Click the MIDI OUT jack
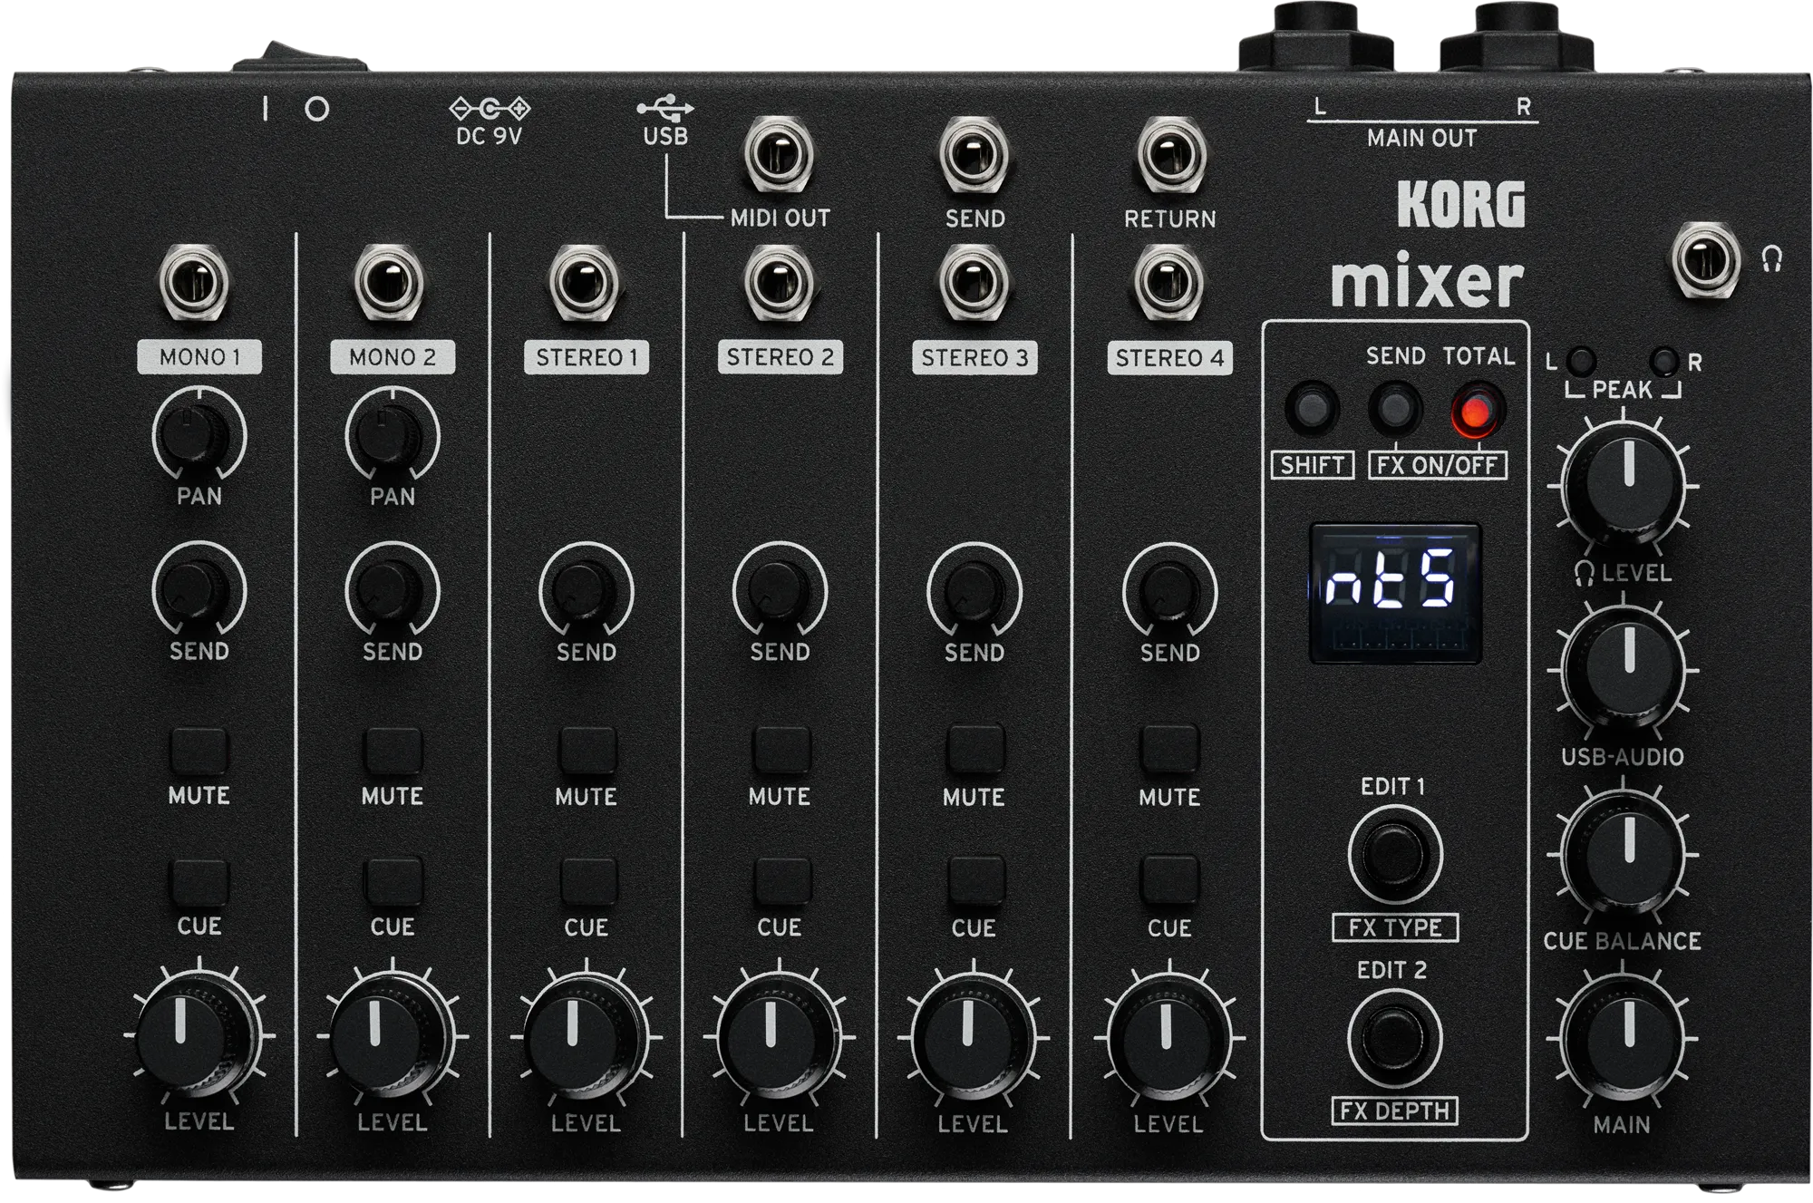The width and height of the screenshot is (1813, 1203). click(x=779, y=154)
